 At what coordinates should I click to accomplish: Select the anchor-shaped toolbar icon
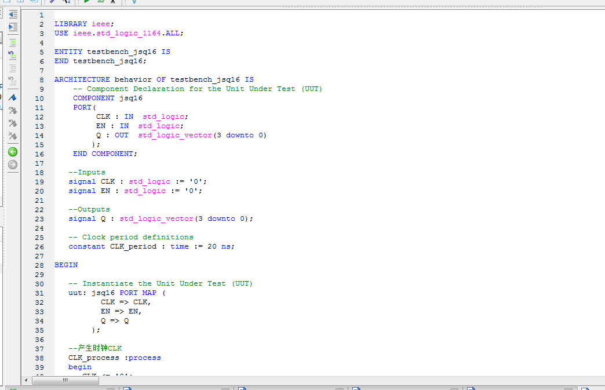pyautogui.click(x=113, y=3)
